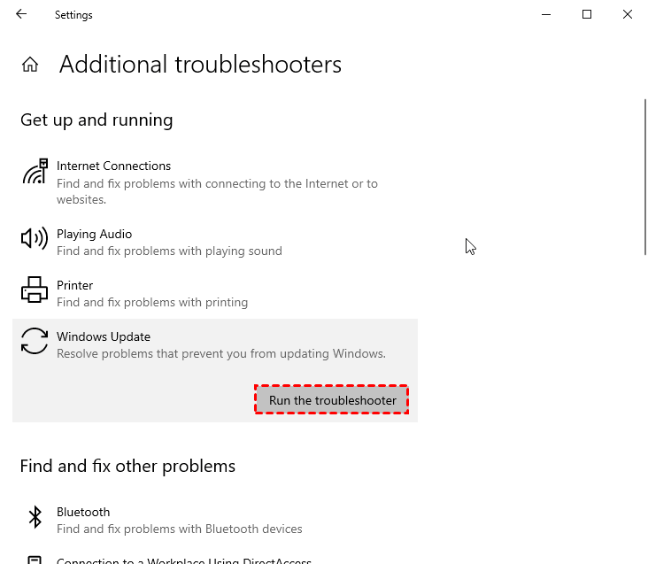Click the Find and fix other problems heading
The width and height of the screenshot is (648, 564).
(x=127, y=466)
